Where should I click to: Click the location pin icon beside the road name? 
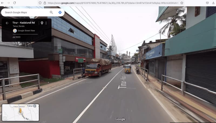pos(42,23)
